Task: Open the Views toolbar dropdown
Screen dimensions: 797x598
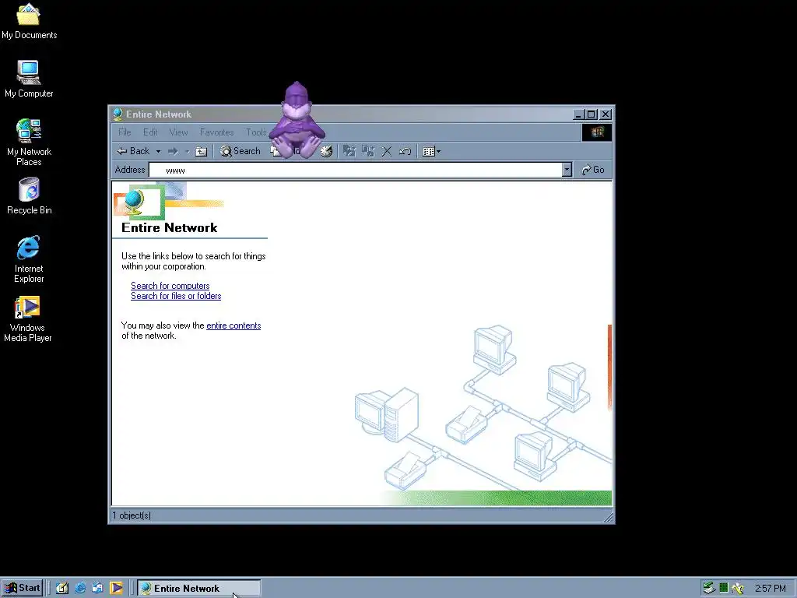Action: (431, 151)
